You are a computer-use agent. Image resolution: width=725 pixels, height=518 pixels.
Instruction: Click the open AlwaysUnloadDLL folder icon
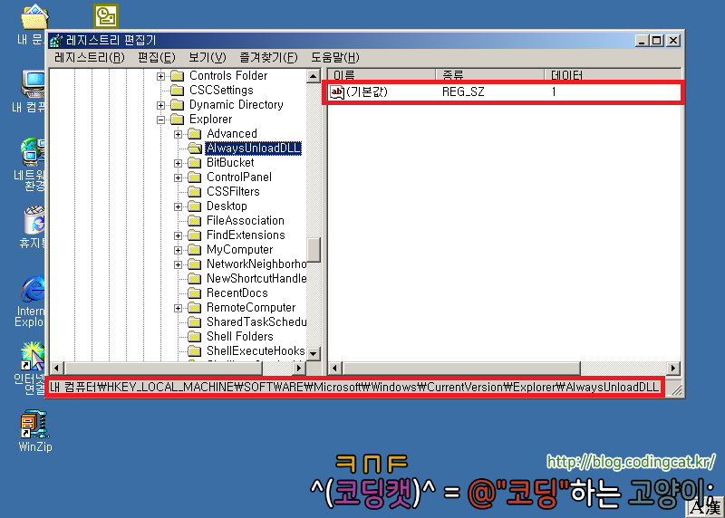click(x=195, y=149)
